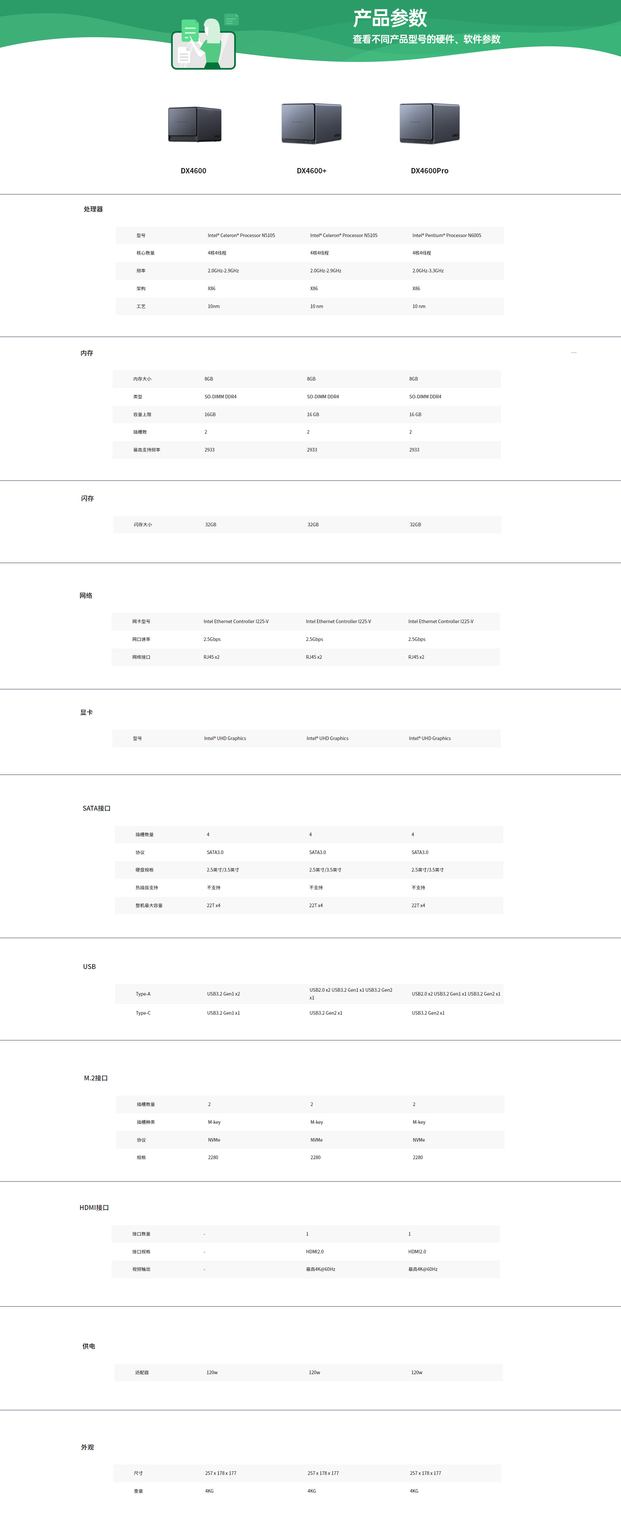Click the 外观 section heading
This screenshot has height=1539, width=621.
click(88, 1447)
